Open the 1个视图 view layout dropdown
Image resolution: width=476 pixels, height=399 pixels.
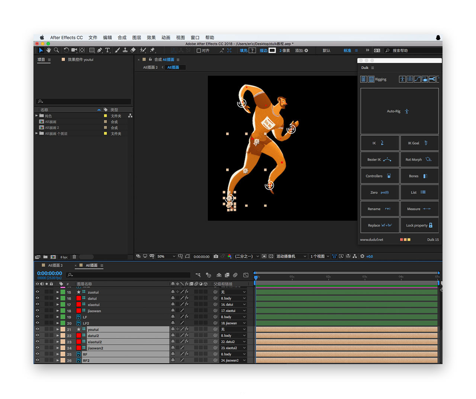pos(320,256)
